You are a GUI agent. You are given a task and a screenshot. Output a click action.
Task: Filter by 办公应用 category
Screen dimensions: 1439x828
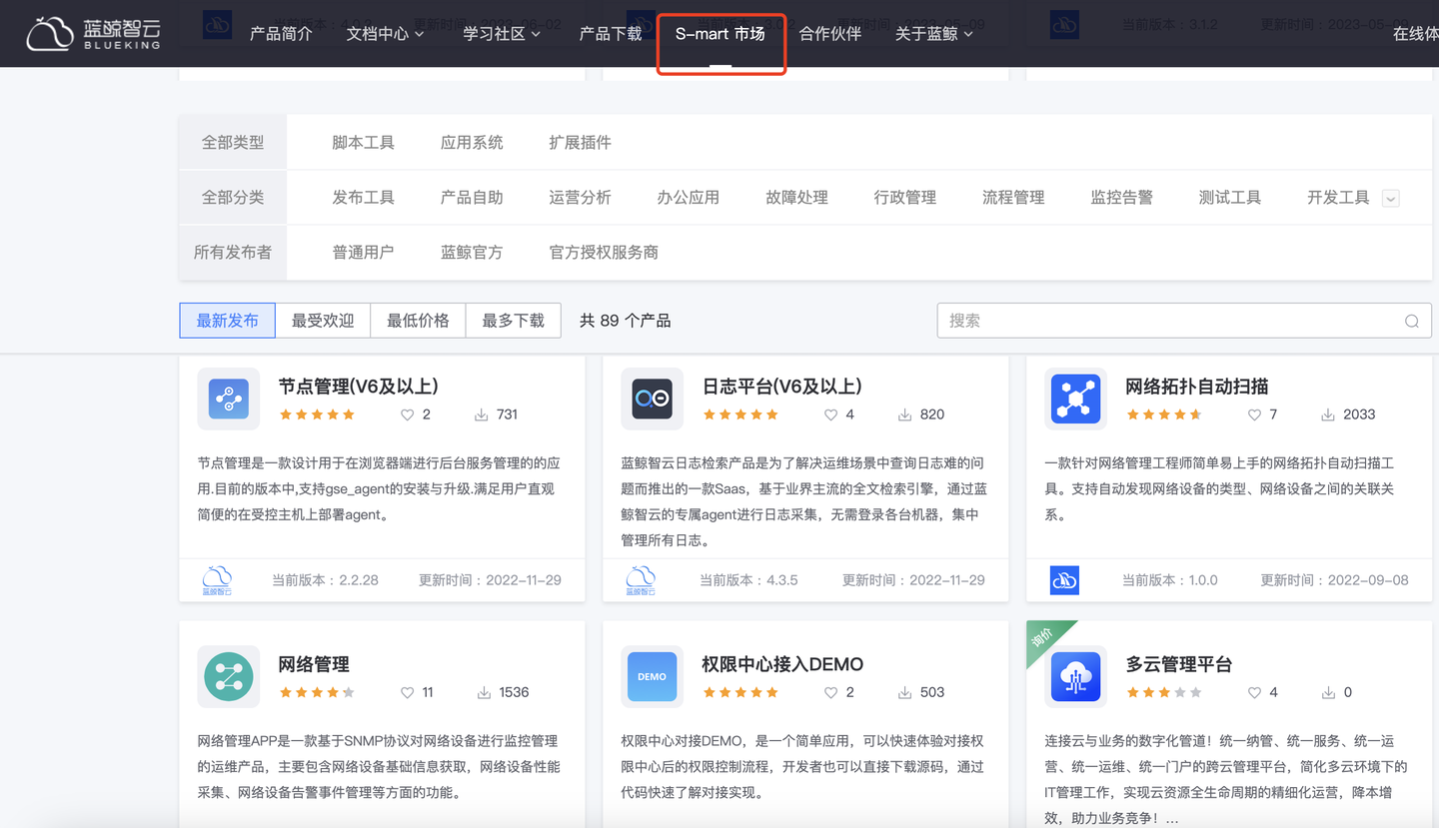(x=689, y=198)
